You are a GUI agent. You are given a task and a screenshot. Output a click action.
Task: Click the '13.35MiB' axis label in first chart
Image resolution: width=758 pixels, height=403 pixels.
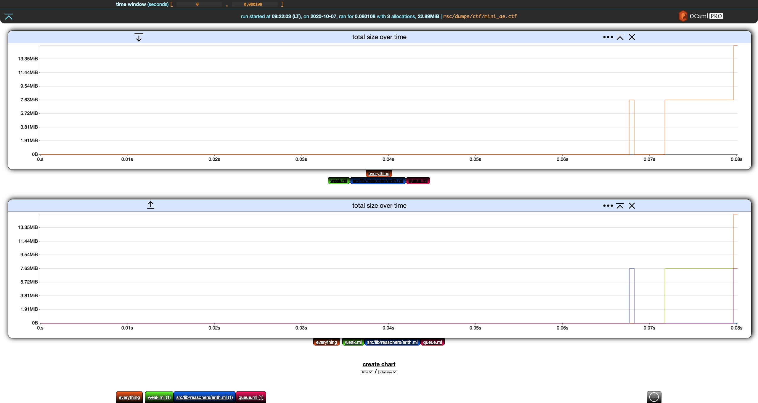pos(28,59)
